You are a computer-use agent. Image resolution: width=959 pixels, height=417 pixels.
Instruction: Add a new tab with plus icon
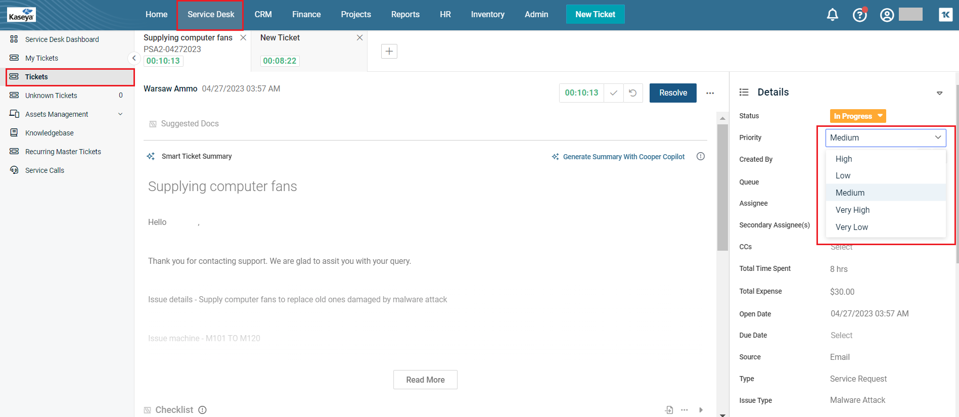389,51
